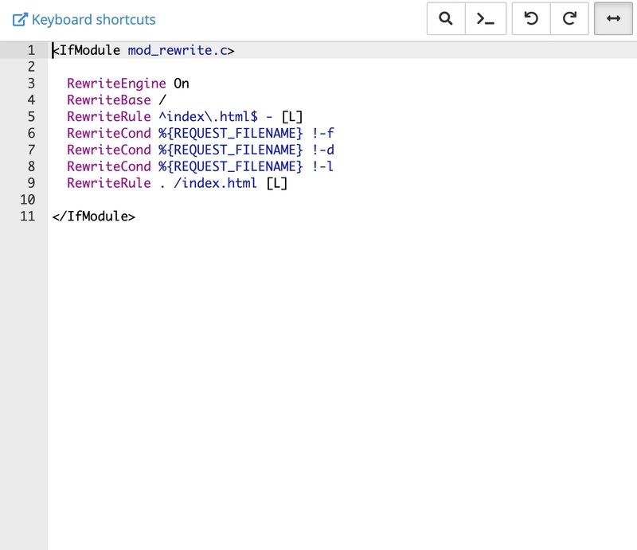This screenshot has width=637, height=550.
Task: Open the Keyboard shortcuts link
Action: point(93,19)
